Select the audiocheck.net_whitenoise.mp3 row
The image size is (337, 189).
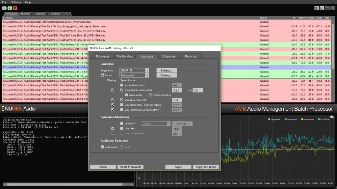tap(167, 22)
